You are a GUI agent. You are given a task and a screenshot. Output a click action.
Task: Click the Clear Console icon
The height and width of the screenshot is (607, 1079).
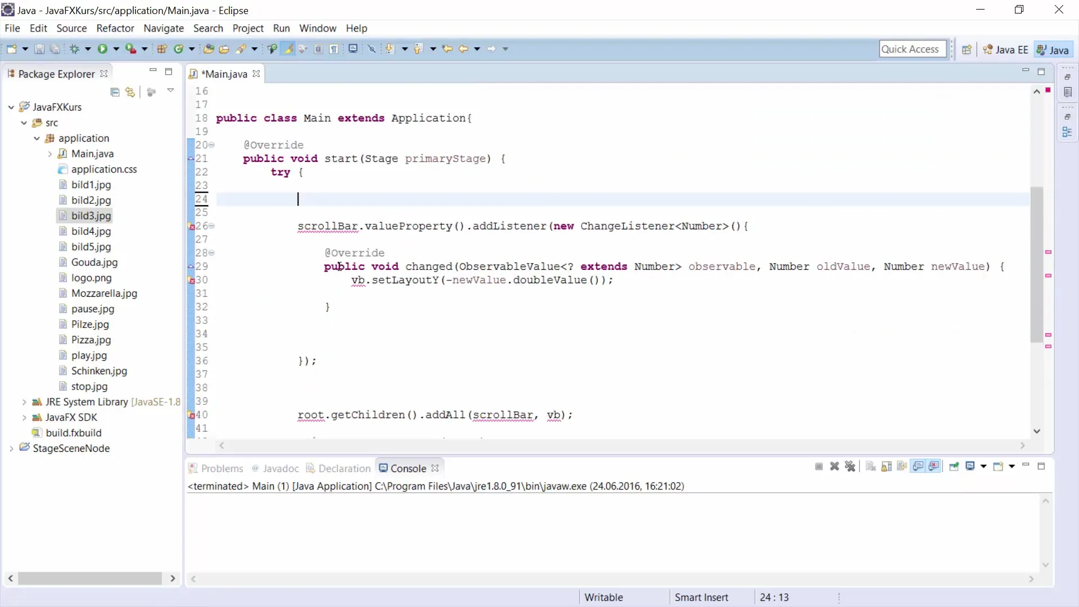pyautogui.click(x=871, y=466)
